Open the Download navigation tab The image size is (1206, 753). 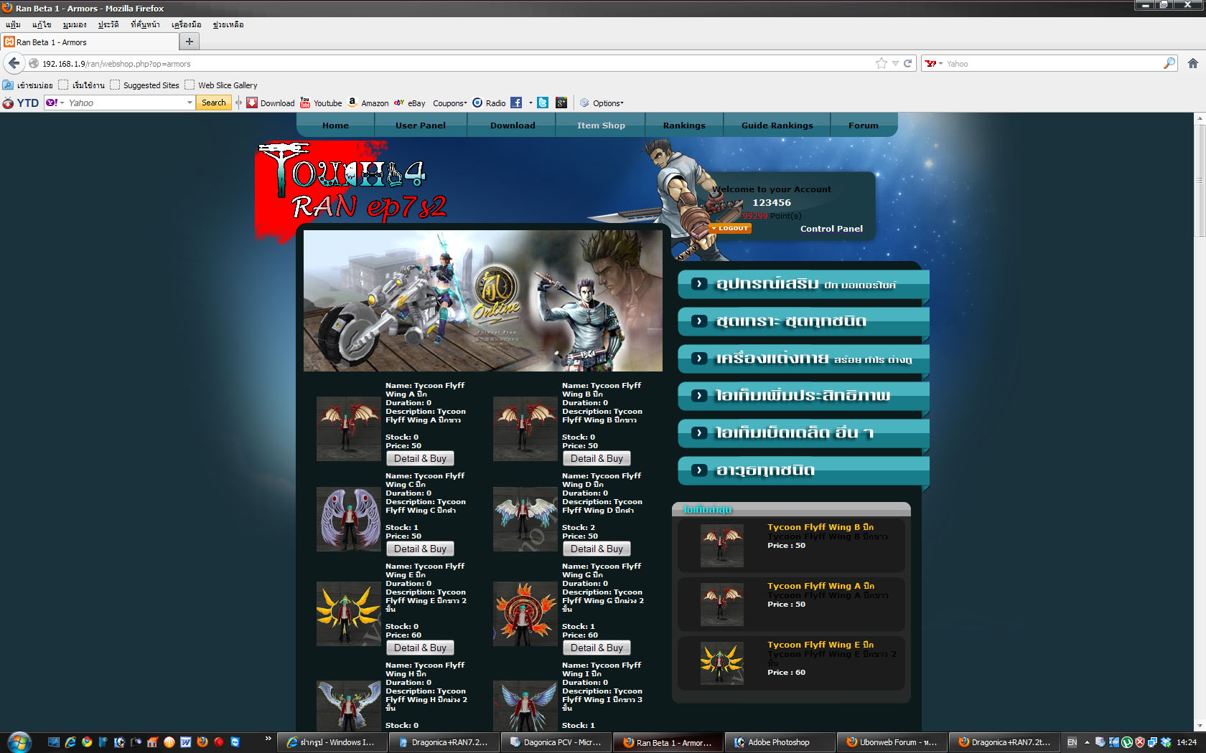tap(513, 126)
